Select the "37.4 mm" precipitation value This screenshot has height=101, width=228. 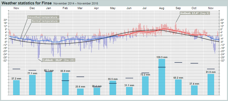pyautogui.click(x=194, y=84)
